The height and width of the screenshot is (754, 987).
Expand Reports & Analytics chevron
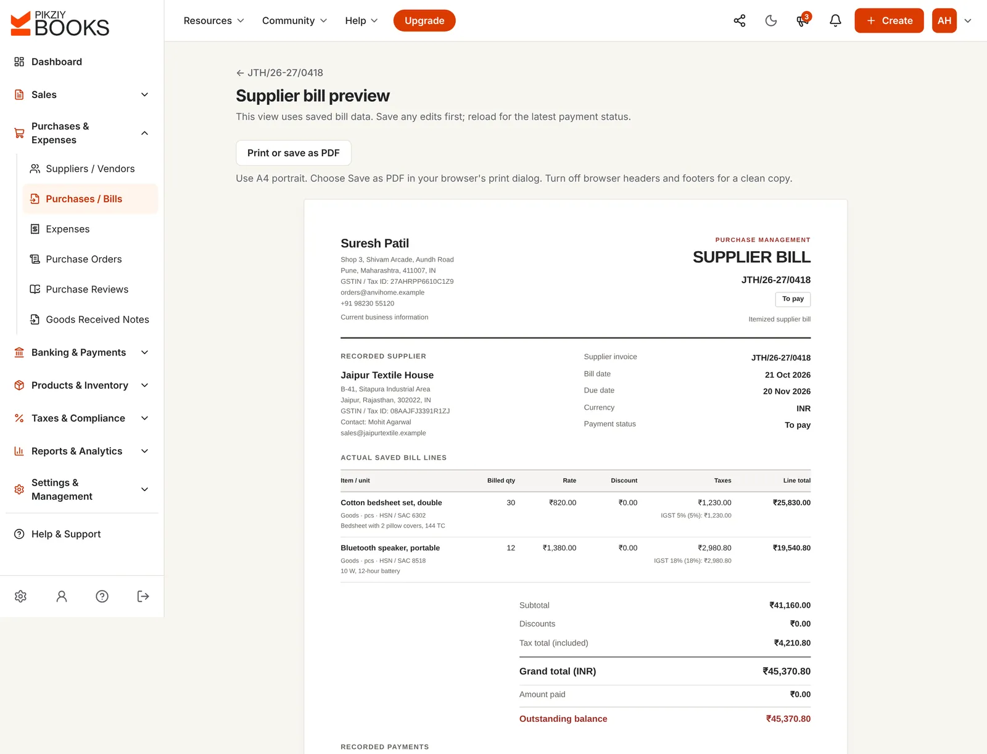pos(145,451)
